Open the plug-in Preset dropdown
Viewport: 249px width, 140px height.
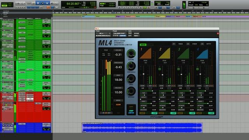[120, 33]
